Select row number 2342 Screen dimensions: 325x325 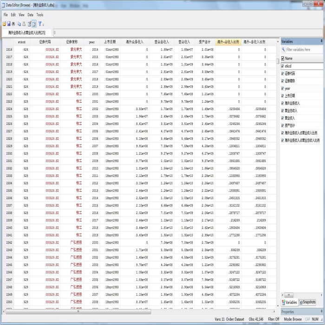tap(9, 242)
